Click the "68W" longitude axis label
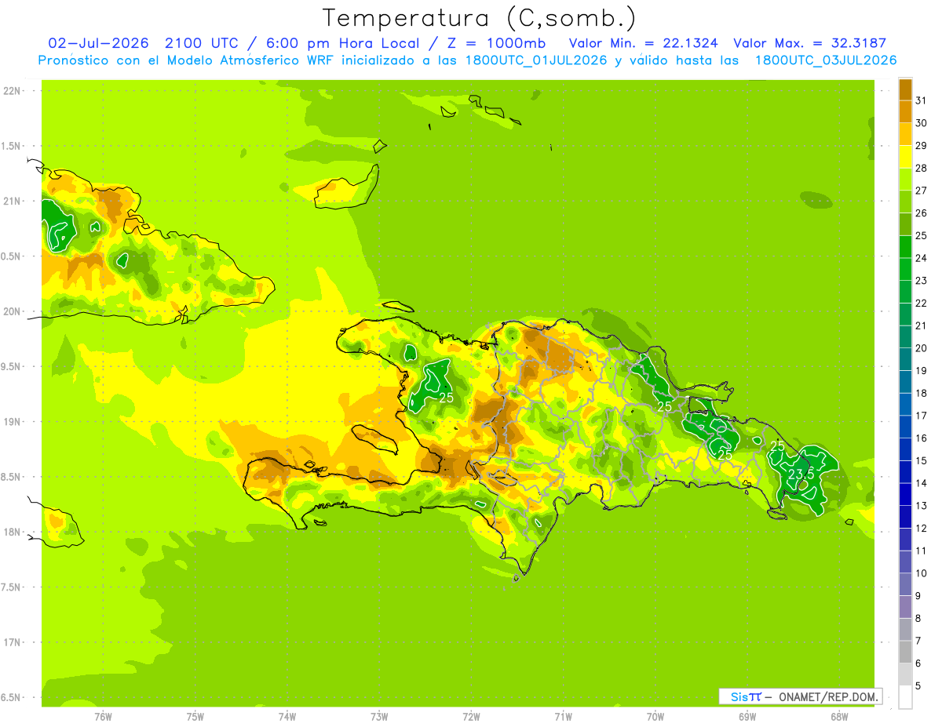The height and width of the screenshot is (727, 942). (838, 717)
